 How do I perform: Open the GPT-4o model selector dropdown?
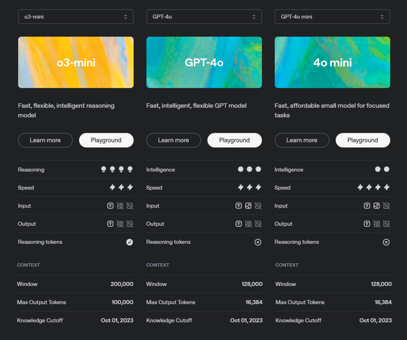pos(204,17)
